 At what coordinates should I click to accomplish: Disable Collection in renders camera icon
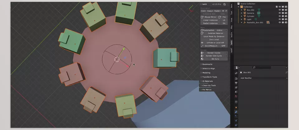286,7
